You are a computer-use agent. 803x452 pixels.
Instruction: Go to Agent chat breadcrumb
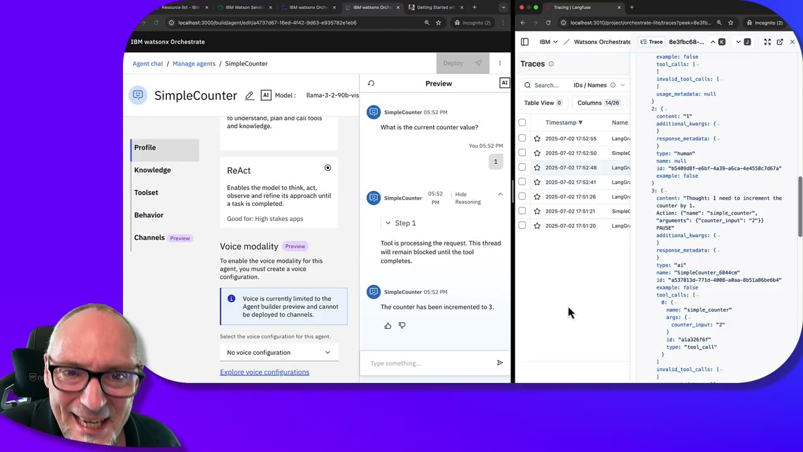(x=147, y=63)
